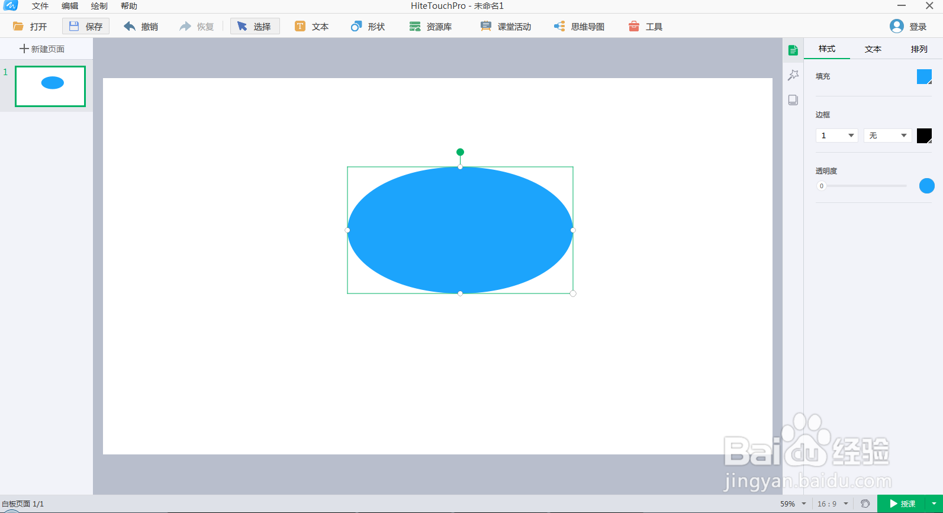Switch to the 样式 tab
Screen dimensions: 943x513
(827, 49)
